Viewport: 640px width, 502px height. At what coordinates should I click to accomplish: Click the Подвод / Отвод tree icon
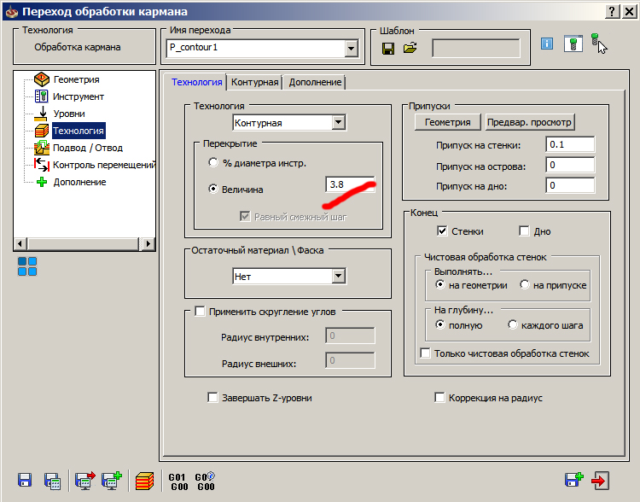[42, 148]
